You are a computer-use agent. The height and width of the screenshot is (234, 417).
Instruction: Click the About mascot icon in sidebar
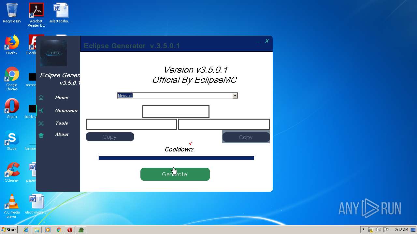[x=41, y=135]
